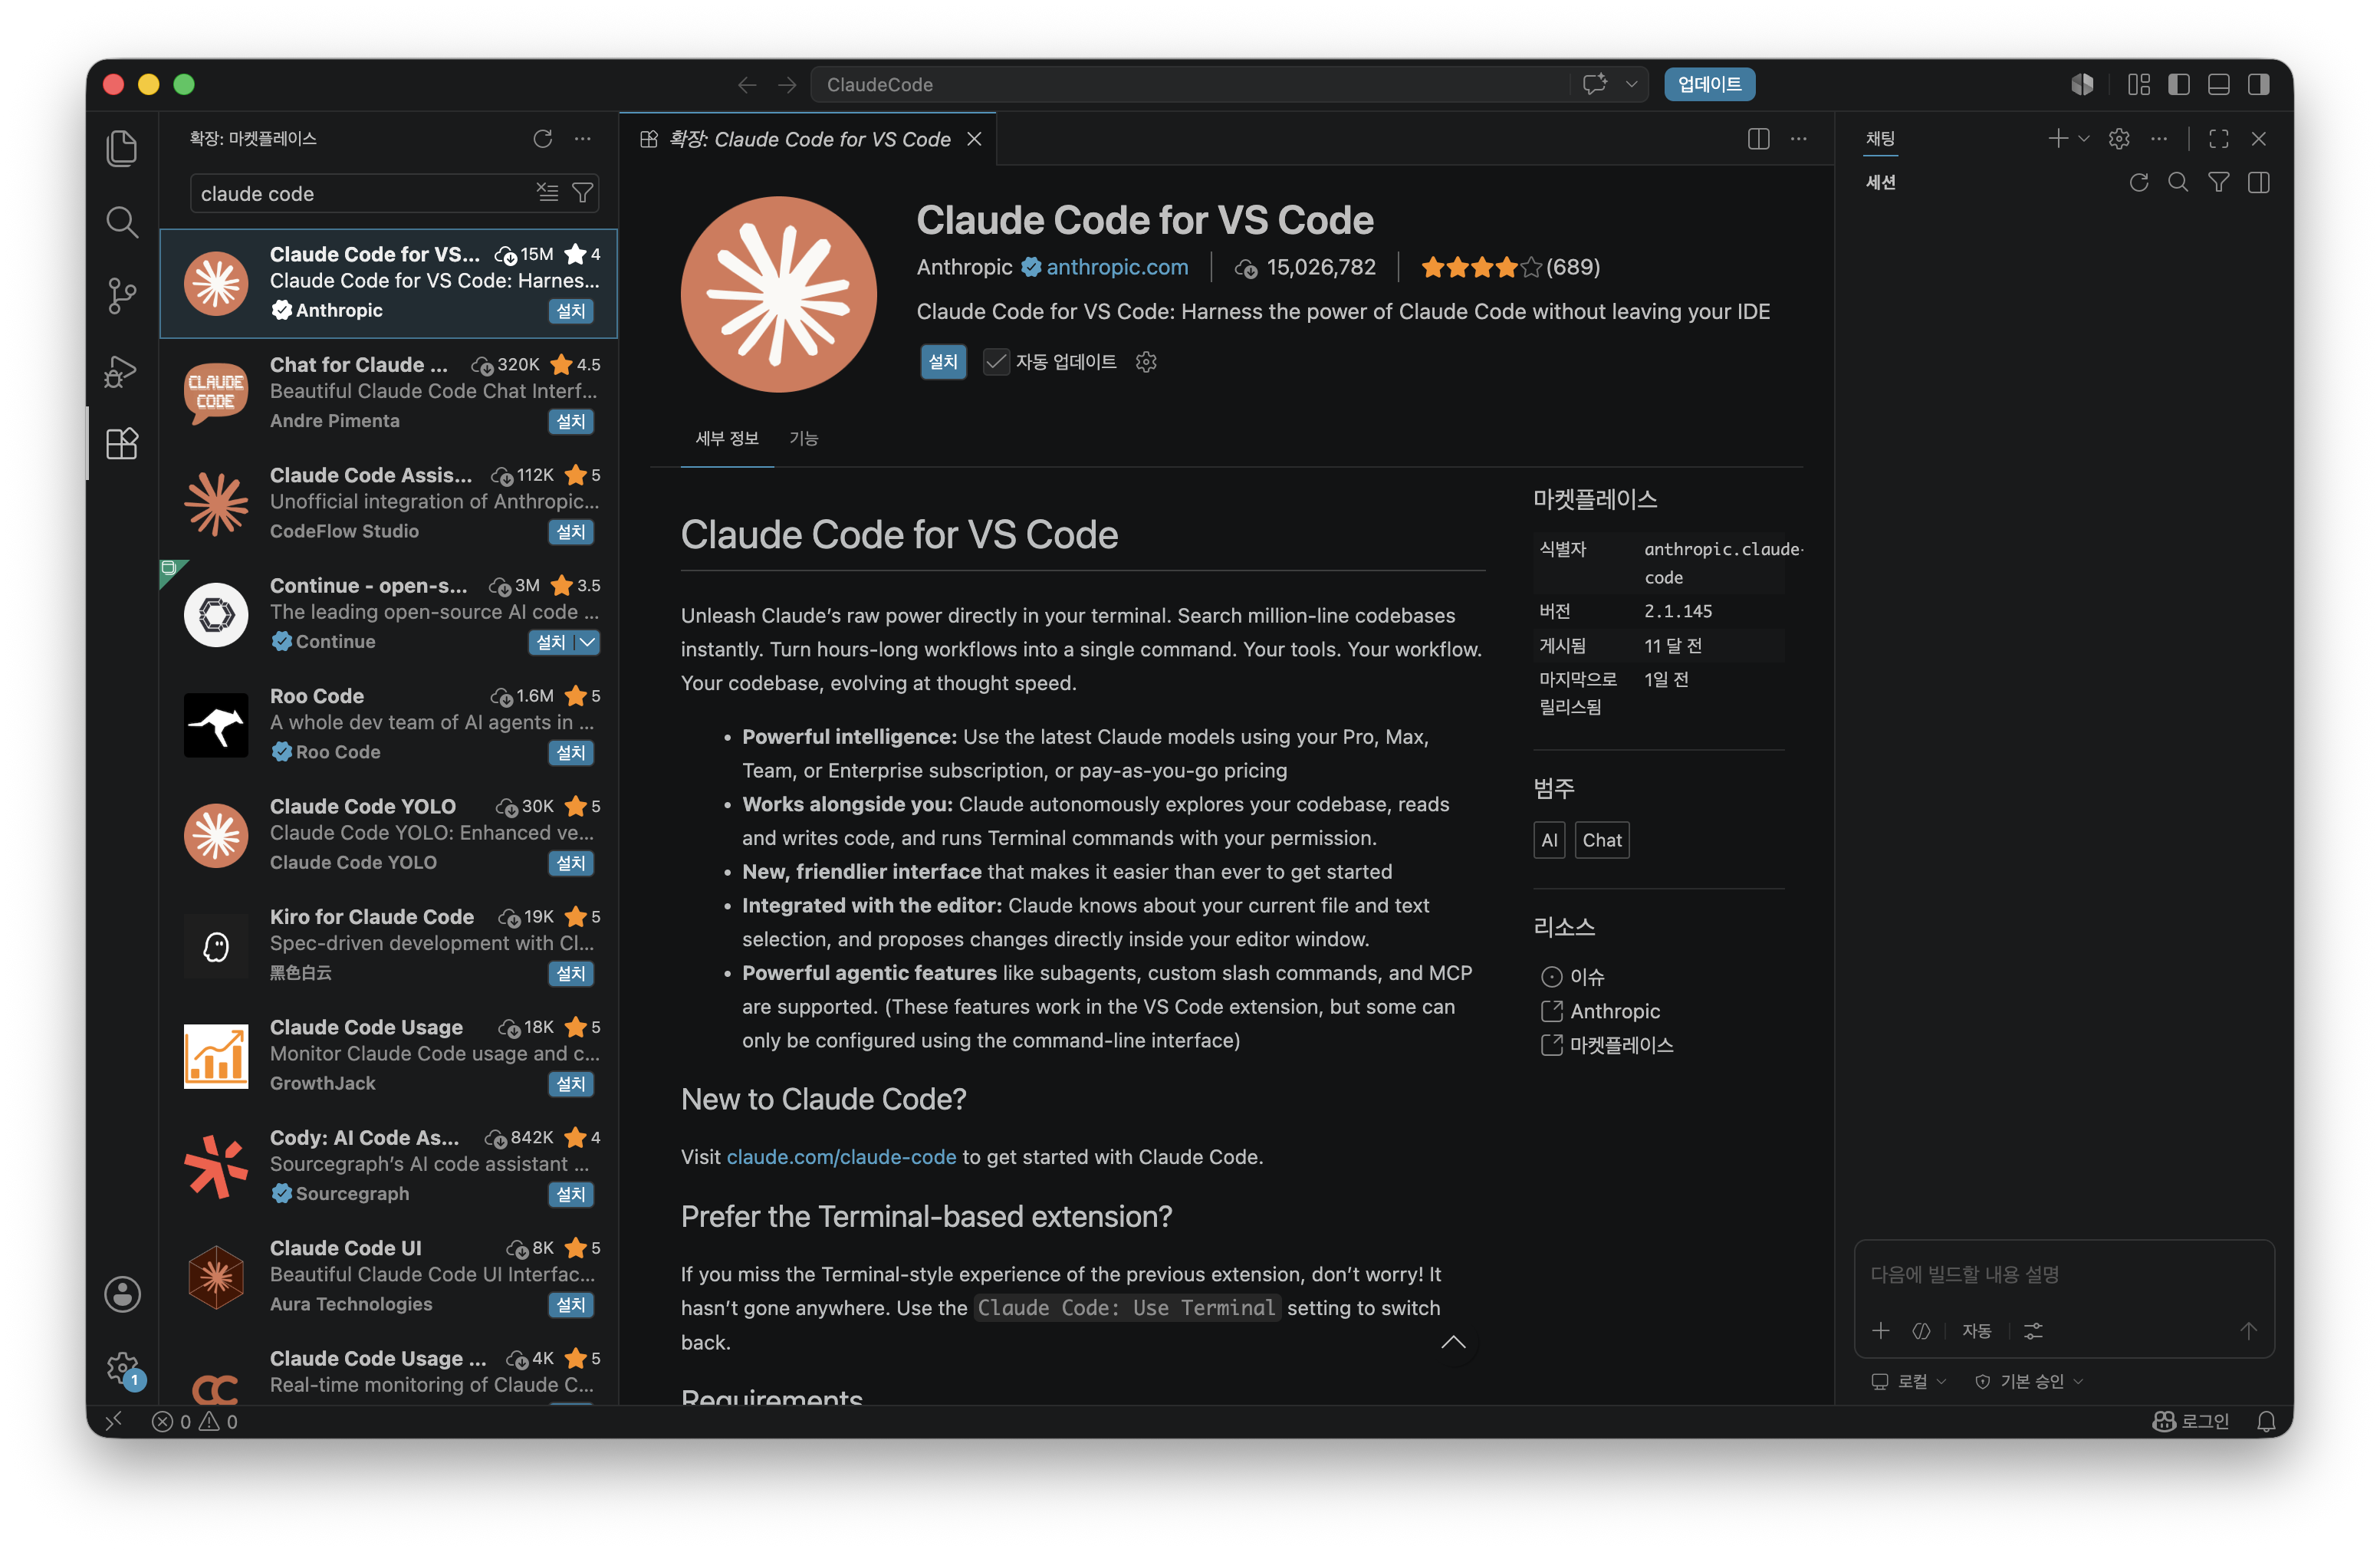The height and width of the screenshot is (1552, 2380).
Task: Toggle primary side bar visibility
Action: (2179, 84)
